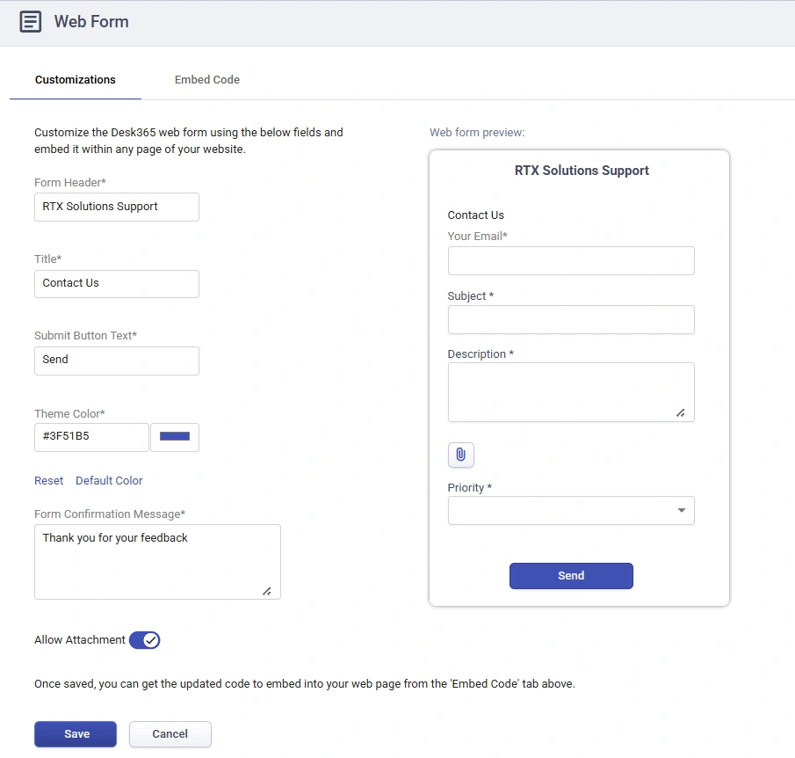Click the 'Form Confirmation Message*' label
This screenshot has height=758, width=795.
[x=110, y=514]
